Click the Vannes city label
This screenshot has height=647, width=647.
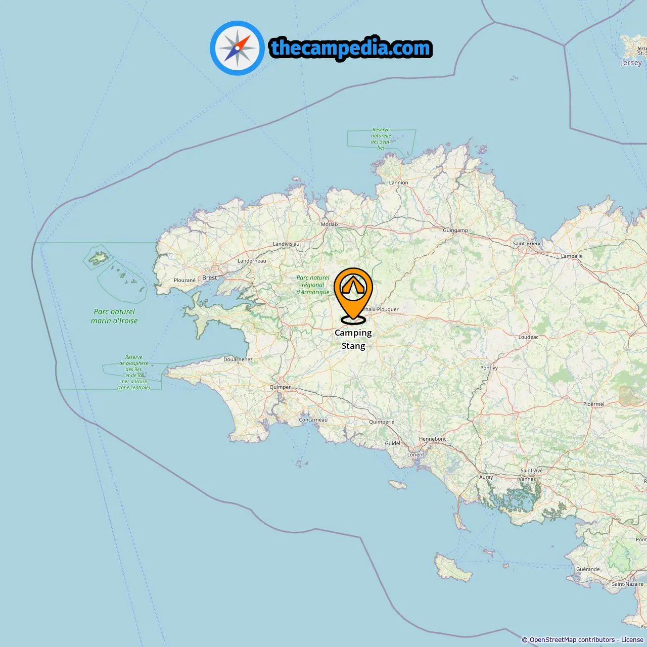(527, 479)
